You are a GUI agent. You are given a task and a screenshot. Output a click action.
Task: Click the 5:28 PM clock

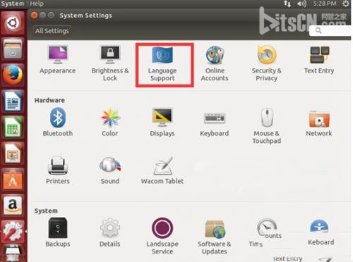(x=325, y=4)
